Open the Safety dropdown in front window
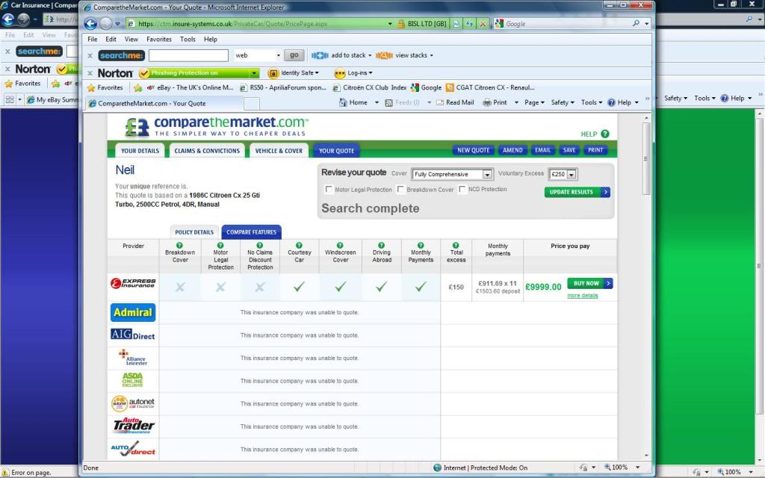765x478 pixels. point(563,102)
